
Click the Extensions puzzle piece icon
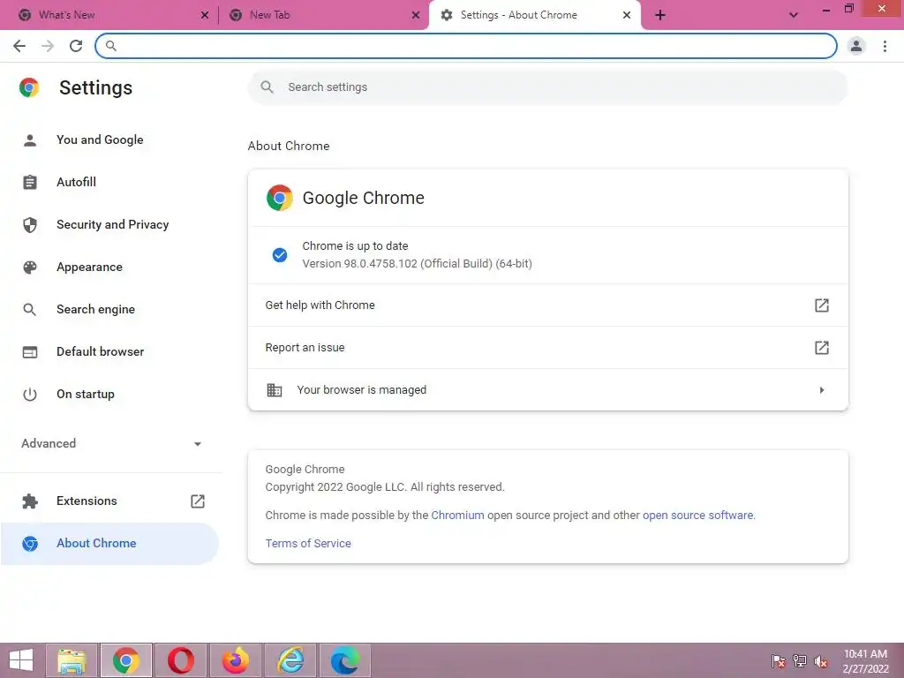tap(30, 501)
